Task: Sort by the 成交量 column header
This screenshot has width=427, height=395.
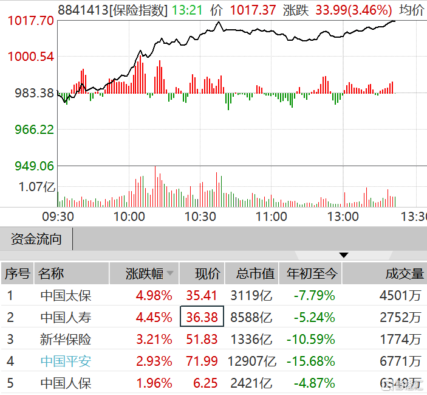Action: [384, 273]
